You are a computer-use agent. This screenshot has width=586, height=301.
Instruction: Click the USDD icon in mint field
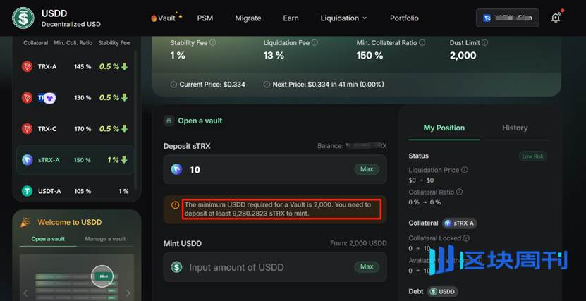[x=176, y=267]
